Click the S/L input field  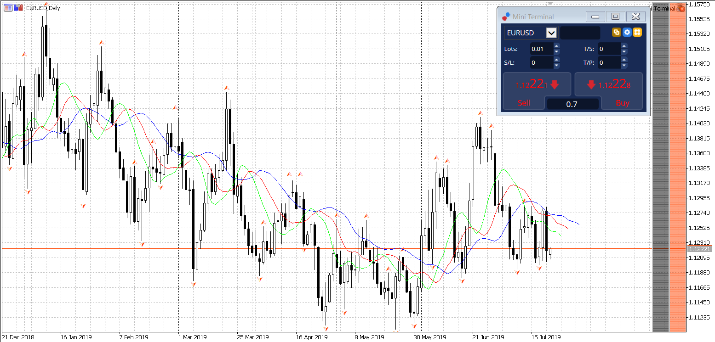pyautogui.click(x=541, y=62)
